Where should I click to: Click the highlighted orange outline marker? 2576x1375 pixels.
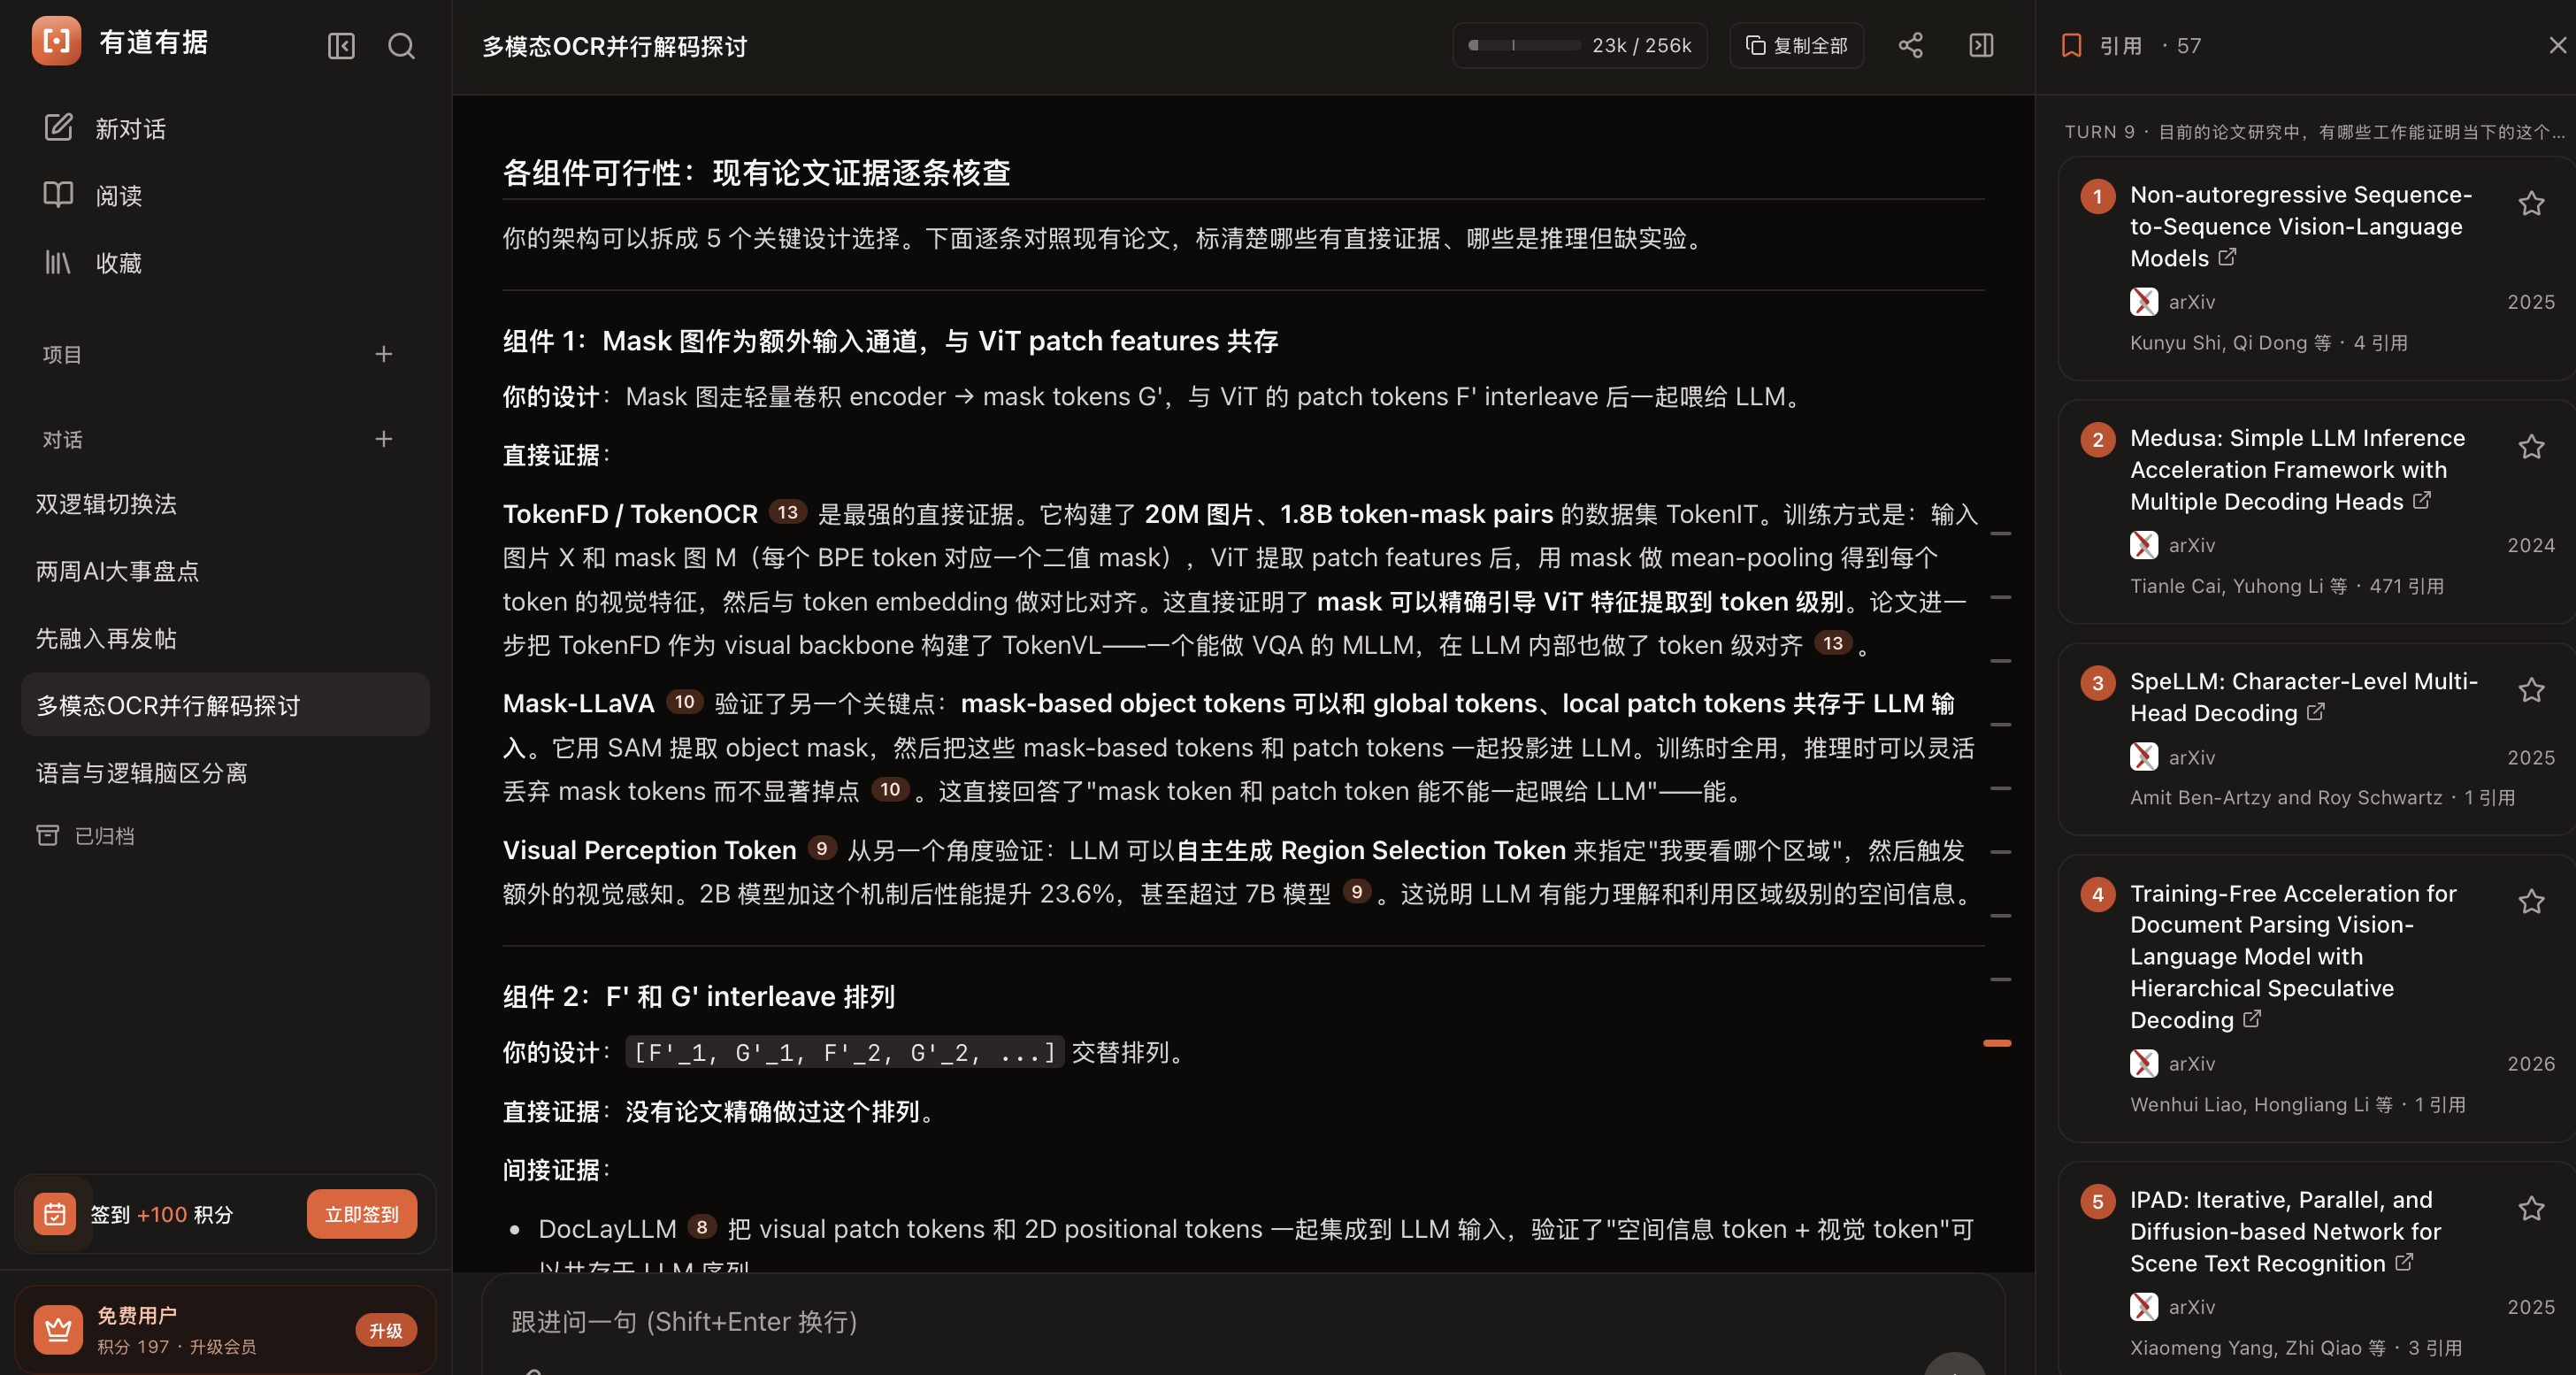pyautogui.click(x=1996, y=1043)
